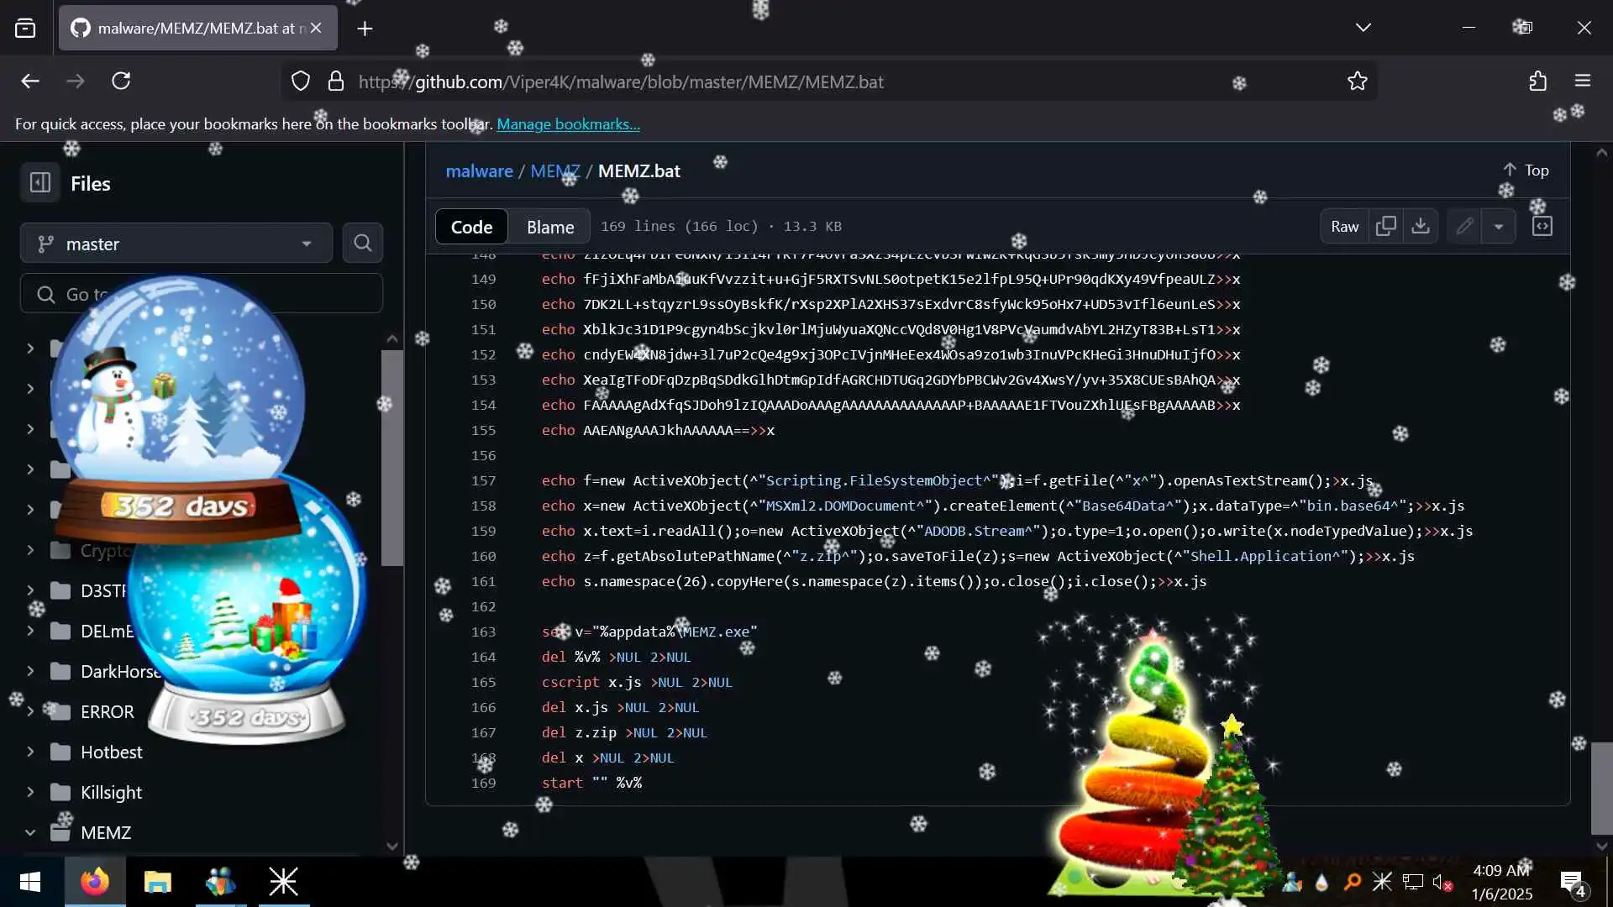This screenshot has width=1613, height=907.
Task: Switch to the Blame tab
Action: [x=549, y=227]
